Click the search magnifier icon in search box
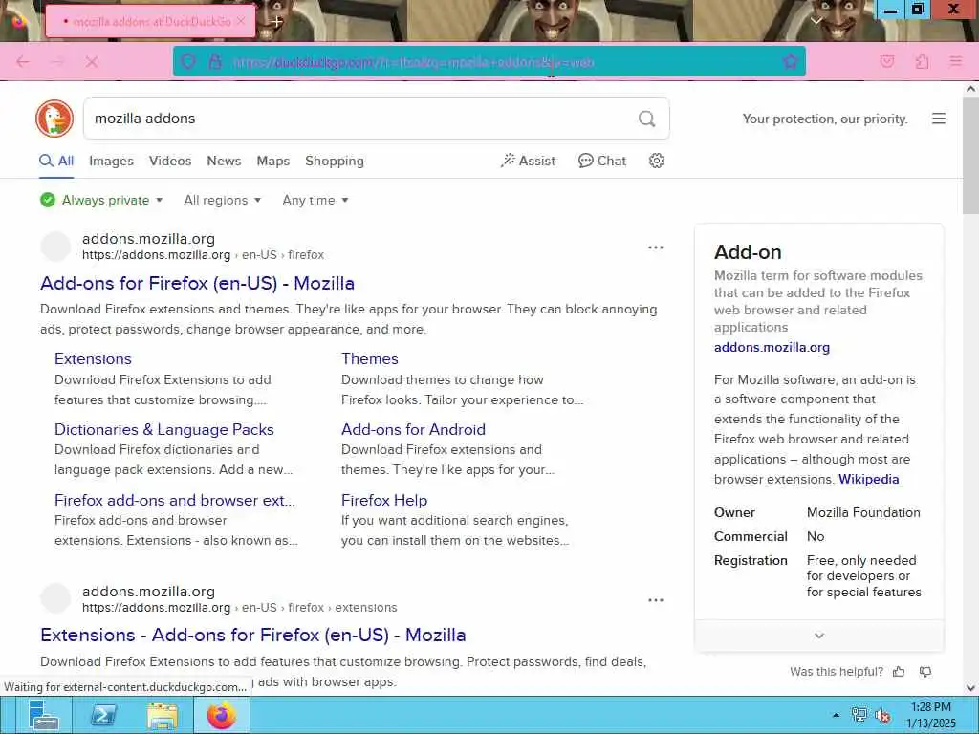The image size is (979, 734). 647,119
